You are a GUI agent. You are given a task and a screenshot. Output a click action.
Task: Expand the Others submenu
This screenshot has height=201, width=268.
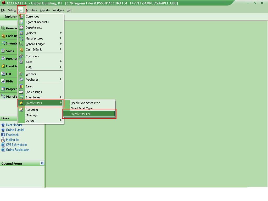click(30, 120)
